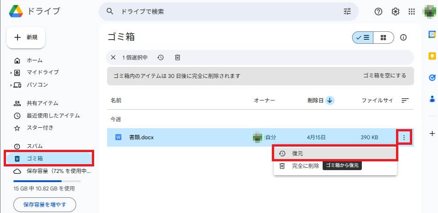438x213 pixels.
Task: Open Google Tasks side panel icon
Action: click(432, 77)
